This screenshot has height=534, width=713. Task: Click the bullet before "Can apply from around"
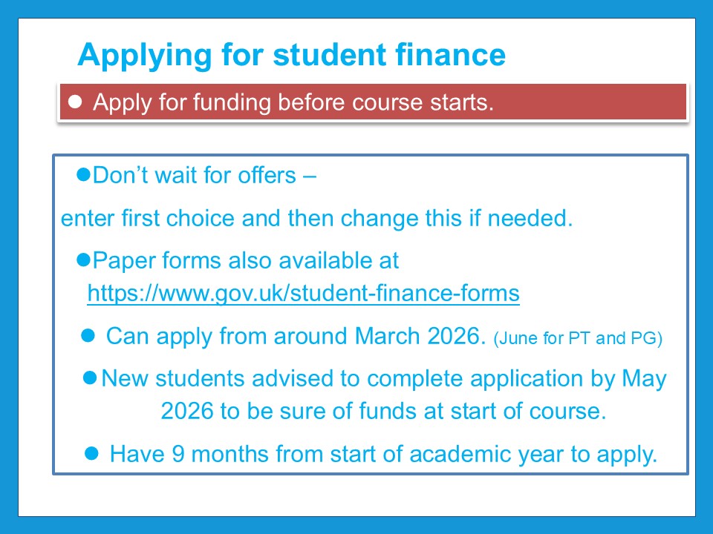click(x=87, y=335)
